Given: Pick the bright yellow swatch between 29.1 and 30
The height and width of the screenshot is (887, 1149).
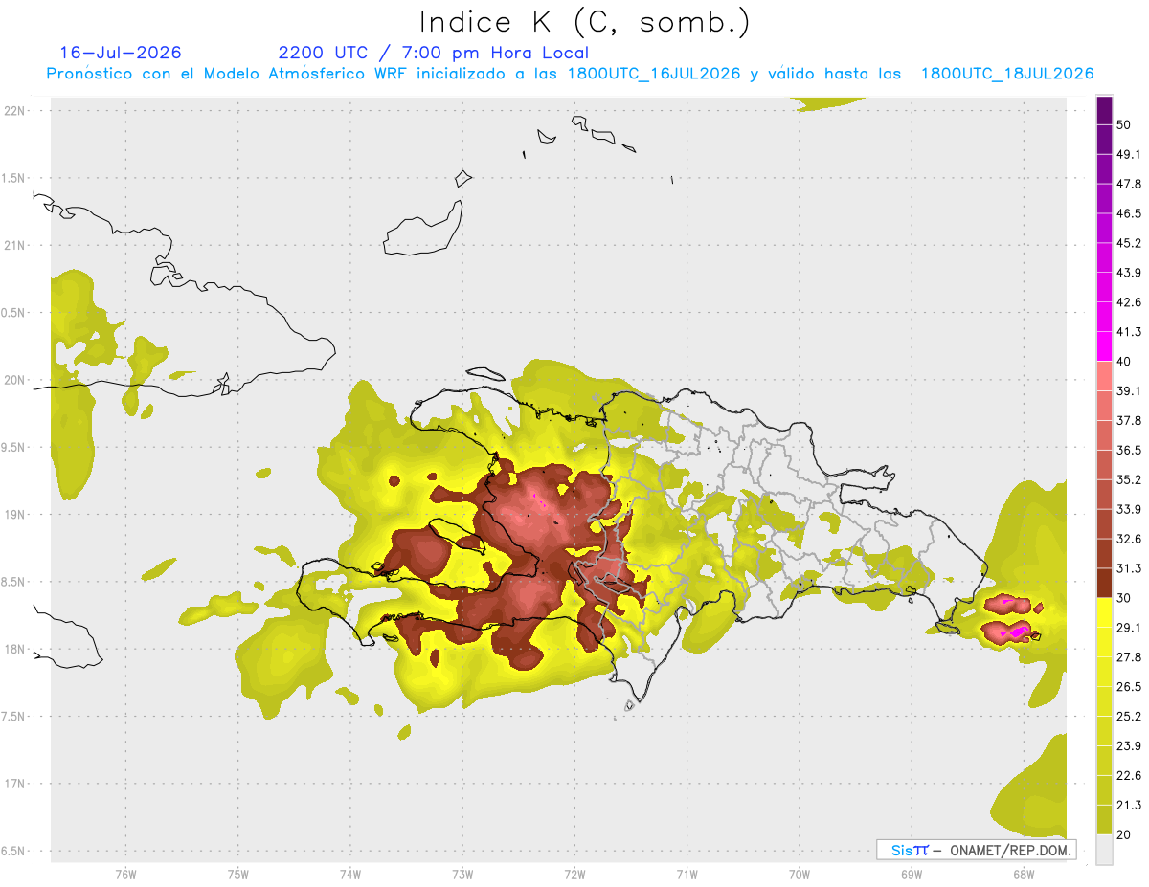Looking at the screenshot, I should tap(1104, 613).
